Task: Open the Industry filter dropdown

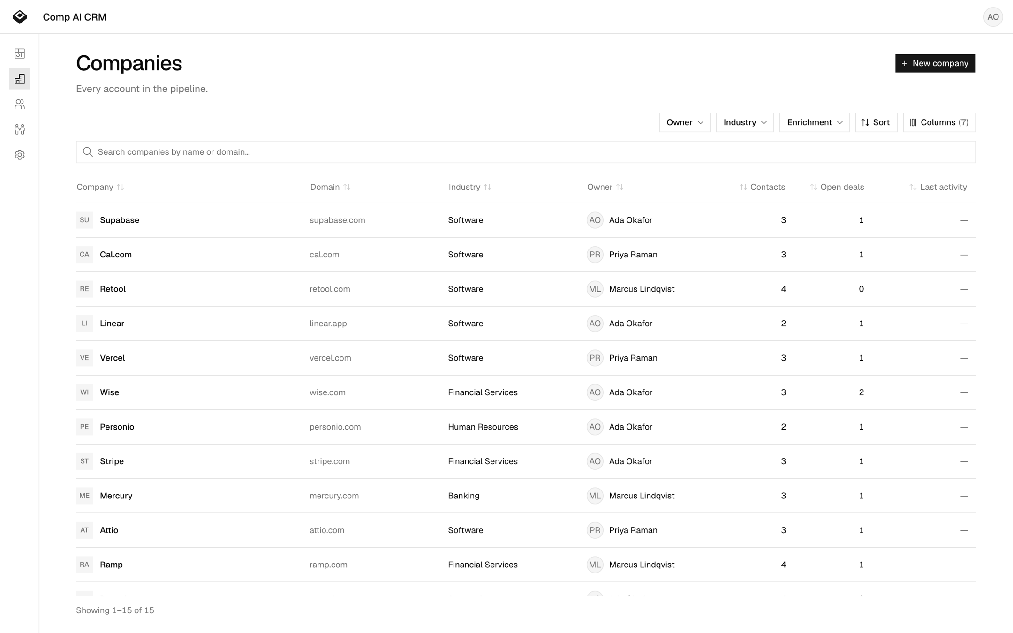Action: point(745,122)
